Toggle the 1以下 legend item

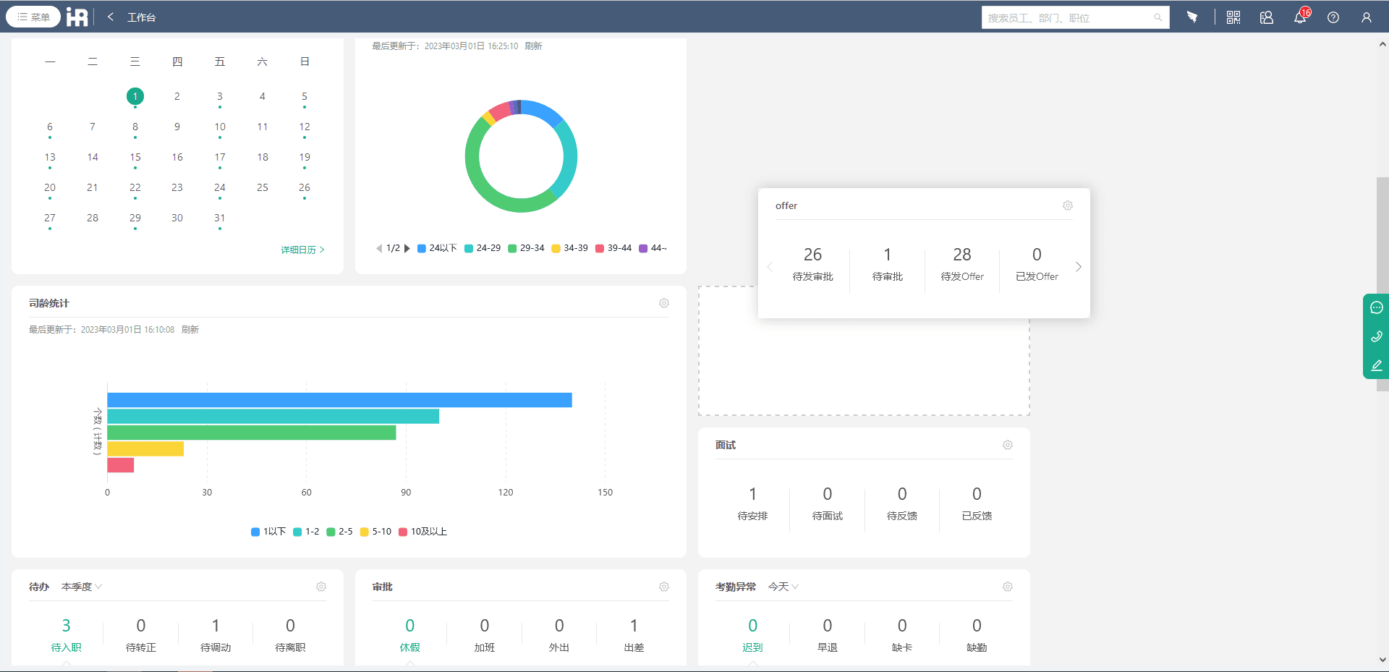pyautogui.click(x=268, y=532)
